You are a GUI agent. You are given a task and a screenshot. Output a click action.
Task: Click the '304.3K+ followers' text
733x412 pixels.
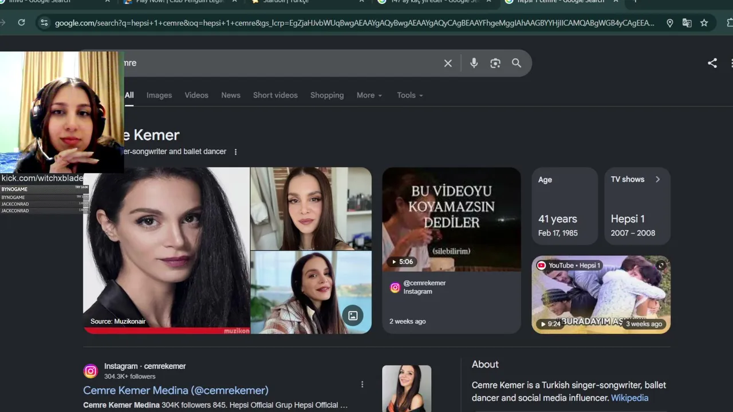[x=130, y=377]
